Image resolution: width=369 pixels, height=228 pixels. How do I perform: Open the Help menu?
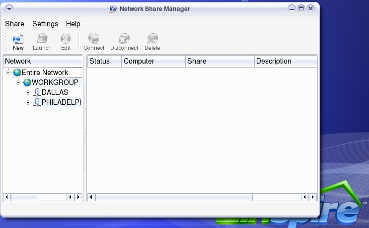[x=73, y=24]
